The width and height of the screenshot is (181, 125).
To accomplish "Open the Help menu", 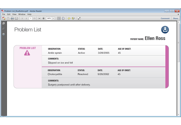I will [29, 14].
